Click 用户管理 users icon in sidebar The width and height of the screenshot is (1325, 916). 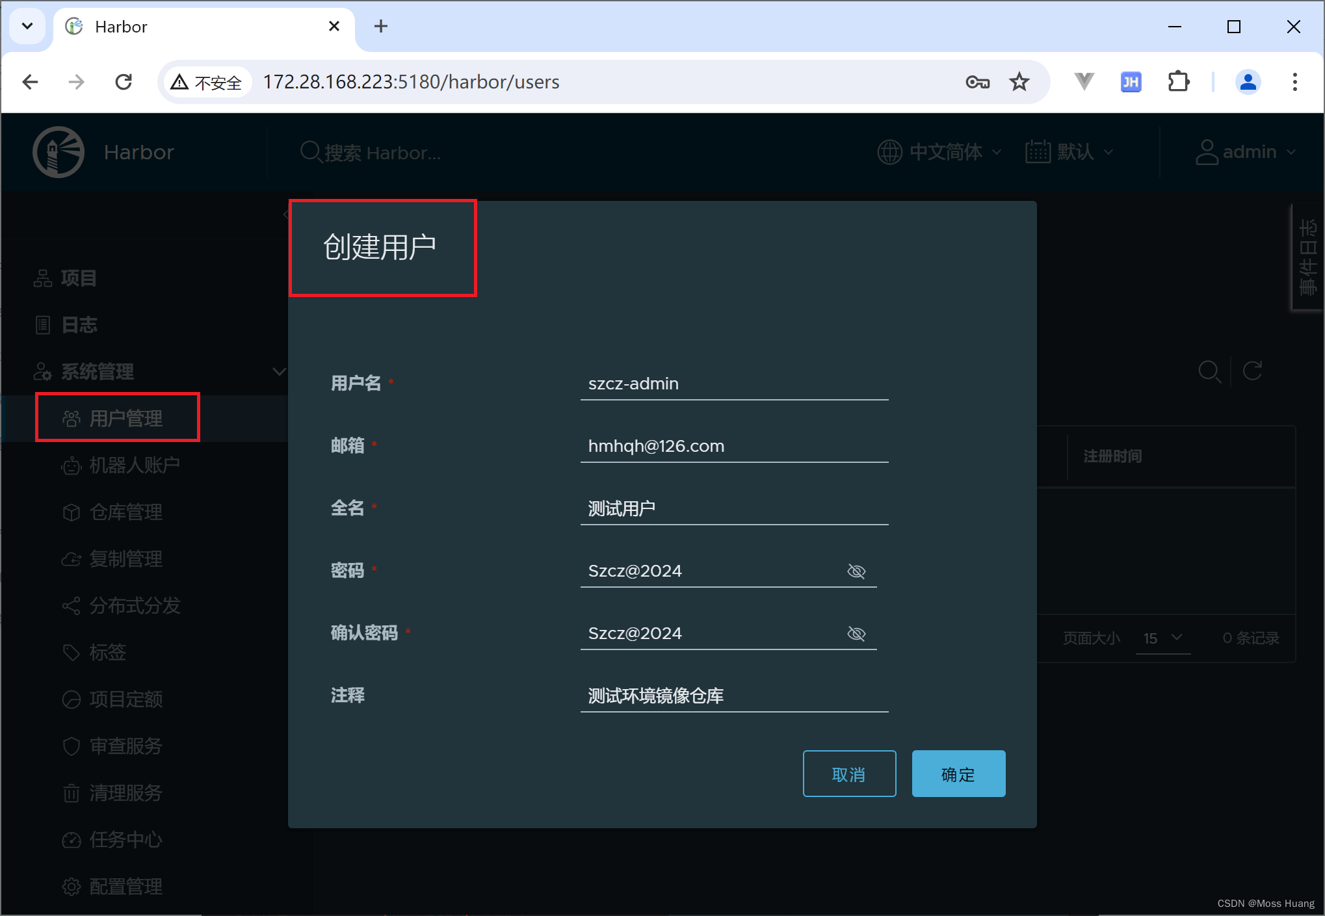72,419
